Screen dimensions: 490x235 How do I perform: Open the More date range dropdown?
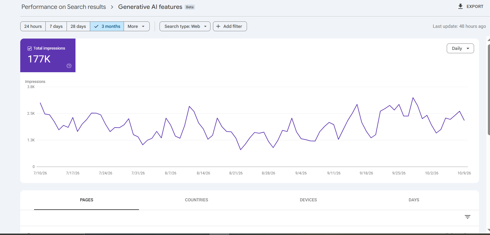(137, 26)
